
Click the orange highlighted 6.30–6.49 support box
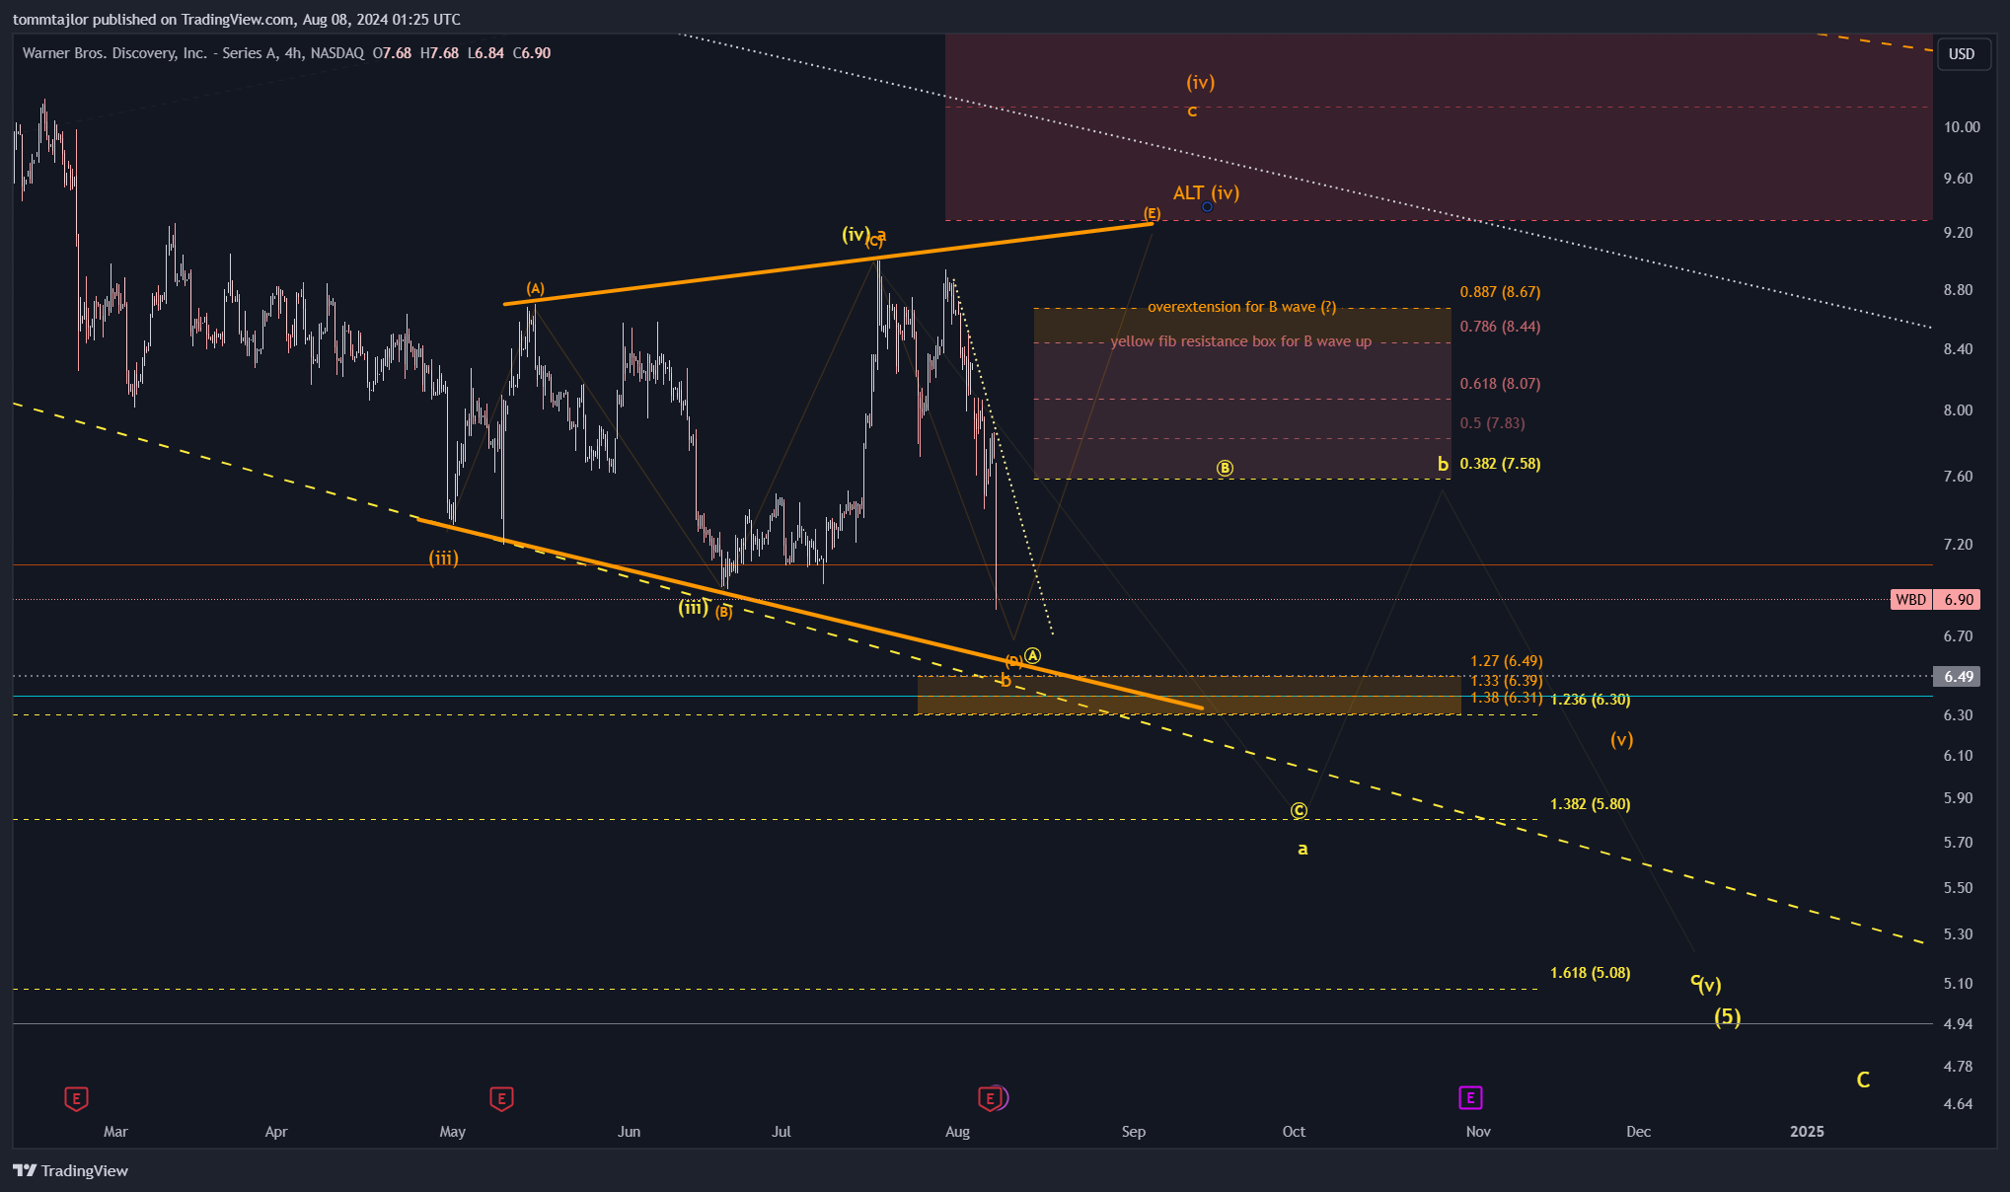1188,695
